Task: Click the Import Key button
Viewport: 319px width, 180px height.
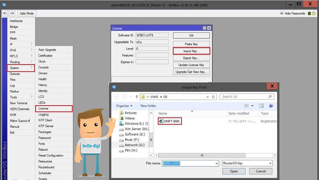Action: tap(191, 51)
